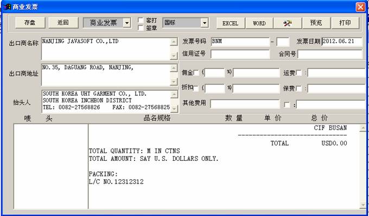This screenshot has height=216, width=369.
Task: Enable the 套打 checkbox
Action: [x=141, y=20]
